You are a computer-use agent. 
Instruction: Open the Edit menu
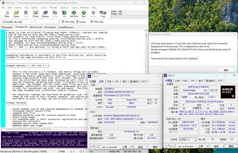tap(10, 8)
